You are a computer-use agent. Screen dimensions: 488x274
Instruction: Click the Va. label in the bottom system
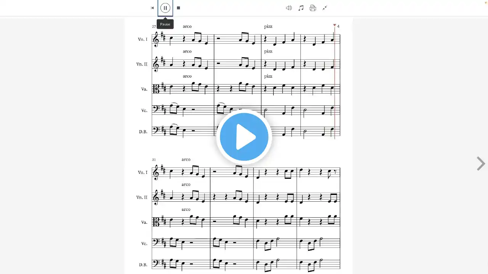coord(144,222)
